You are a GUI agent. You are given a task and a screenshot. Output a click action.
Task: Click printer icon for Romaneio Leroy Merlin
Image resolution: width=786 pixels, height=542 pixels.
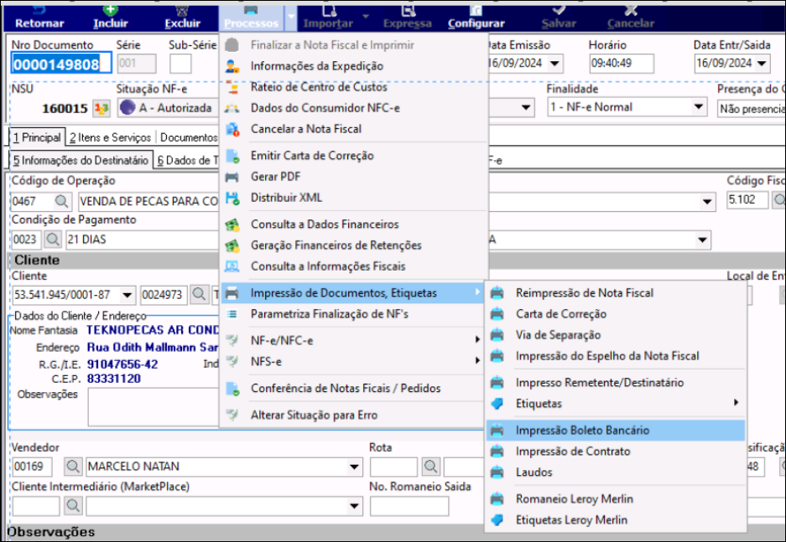pyautogui.click(x=497, y=499)
